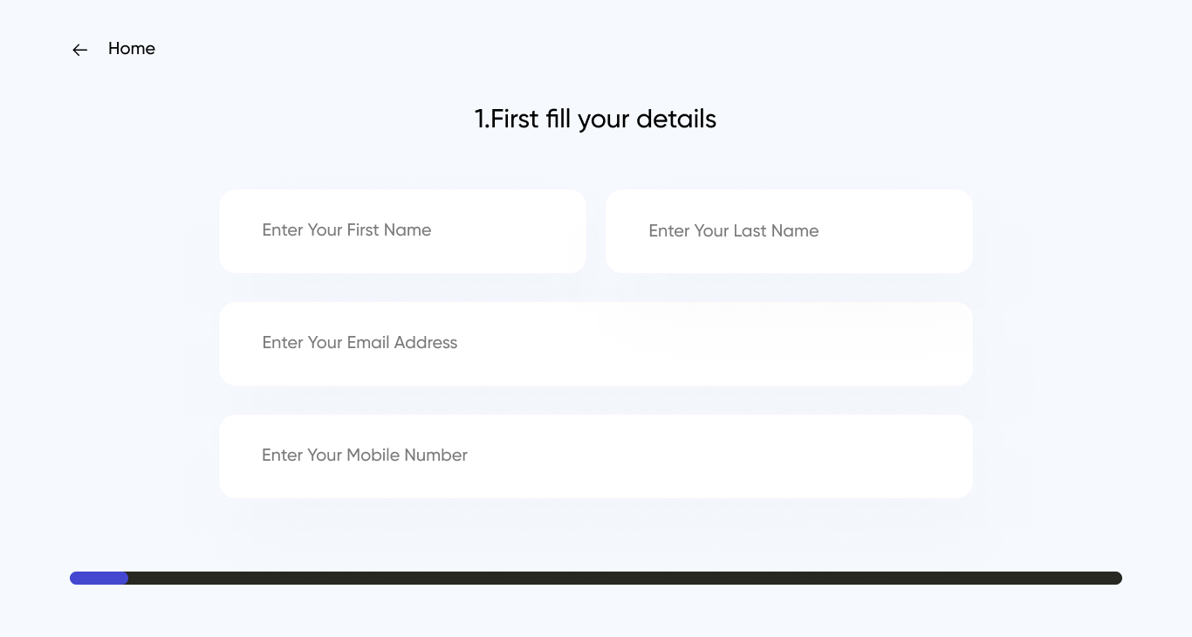Click the 'Enter Your Email Address' placeholder text
Screen dimensions: 1192x637
tap(360, 343)
